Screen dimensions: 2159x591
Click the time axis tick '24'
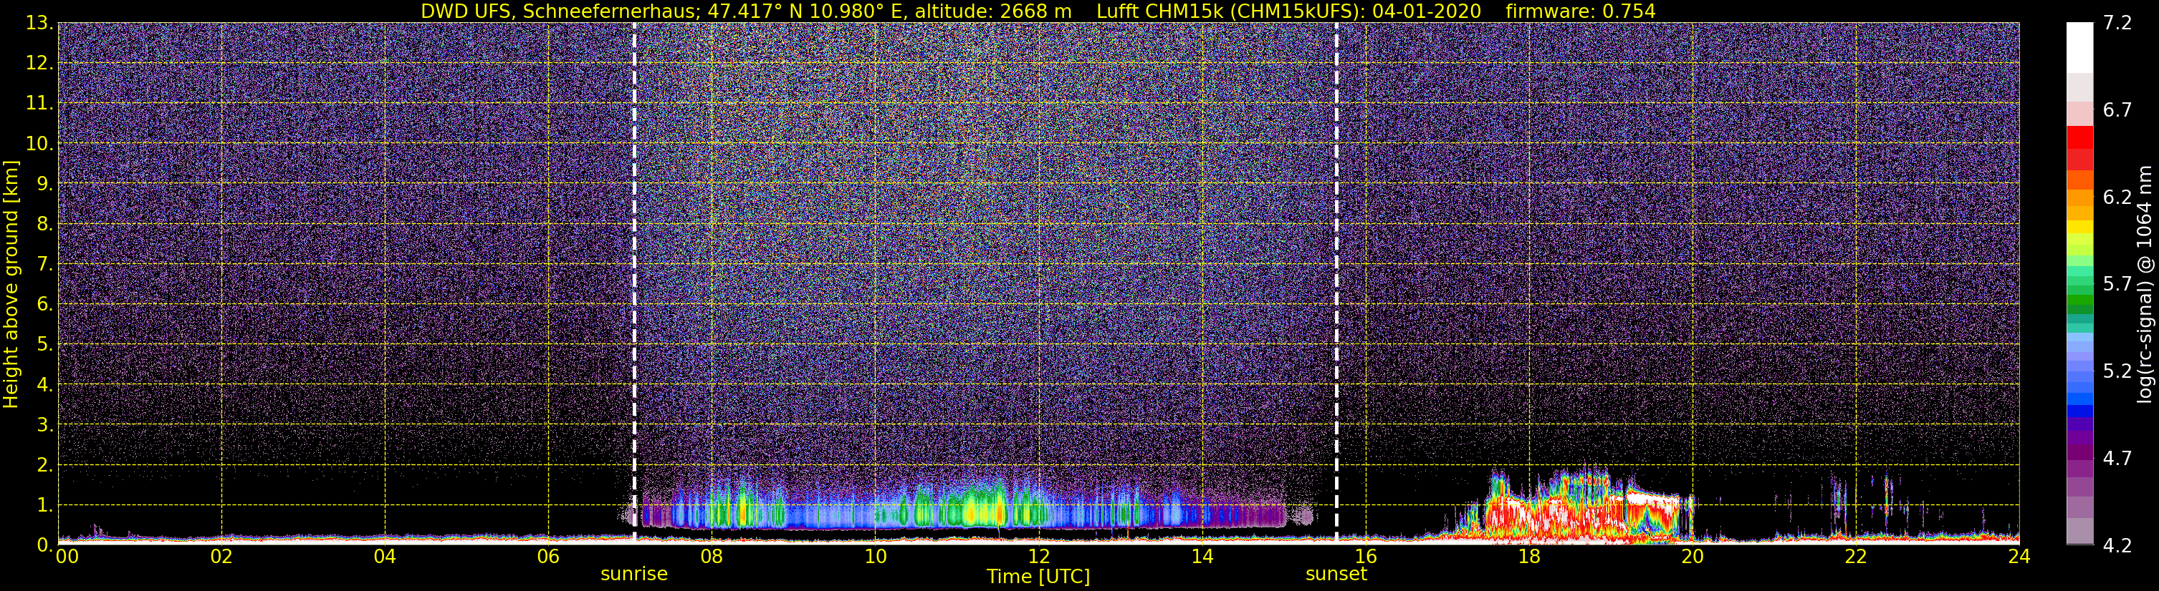coord(2019,557)
